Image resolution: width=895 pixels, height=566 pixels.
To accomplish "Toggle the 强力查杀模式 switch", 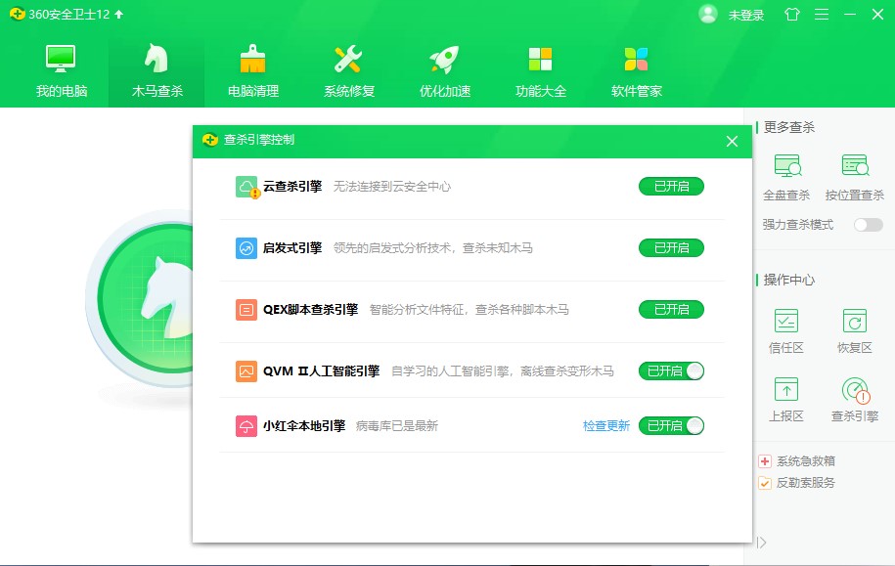I will click(868, 225).
